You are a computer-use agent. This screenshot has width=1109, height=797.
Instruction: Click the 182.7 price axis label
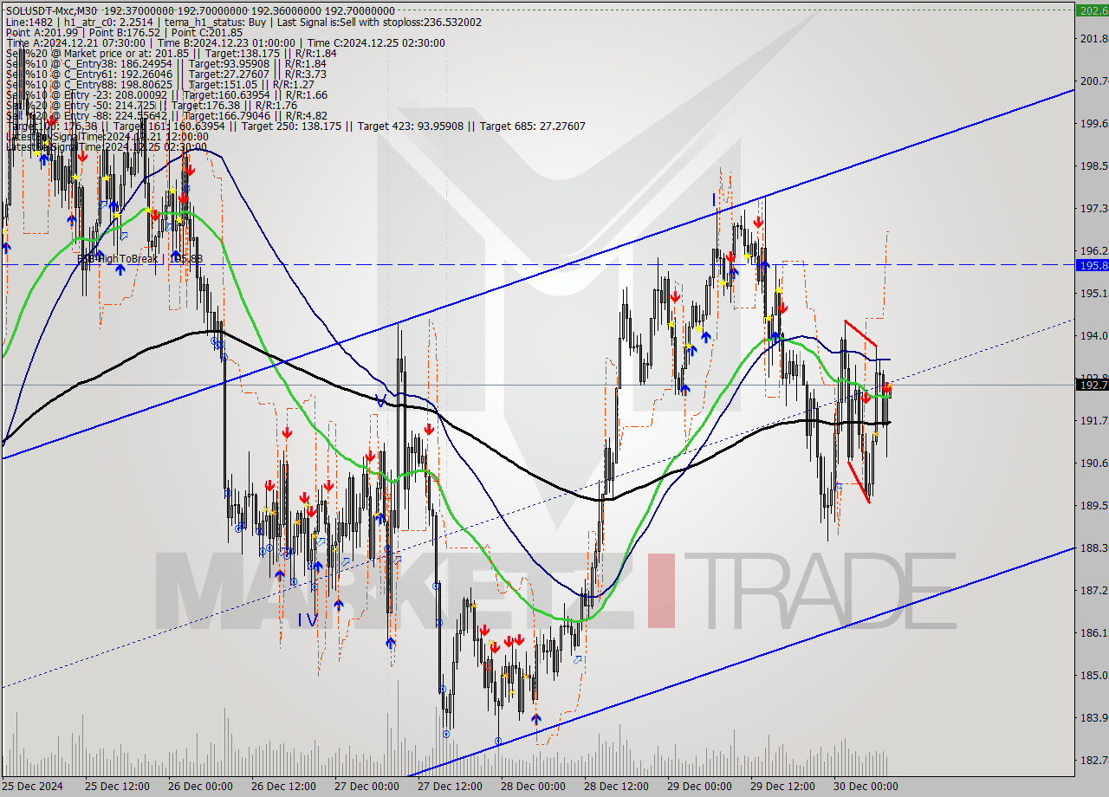[1094, 760]
